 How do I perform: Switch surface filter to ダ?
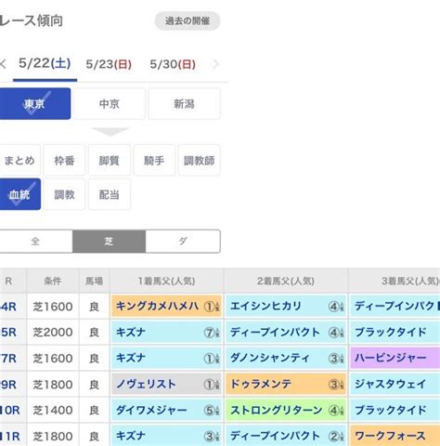click(x=183, y=242)
